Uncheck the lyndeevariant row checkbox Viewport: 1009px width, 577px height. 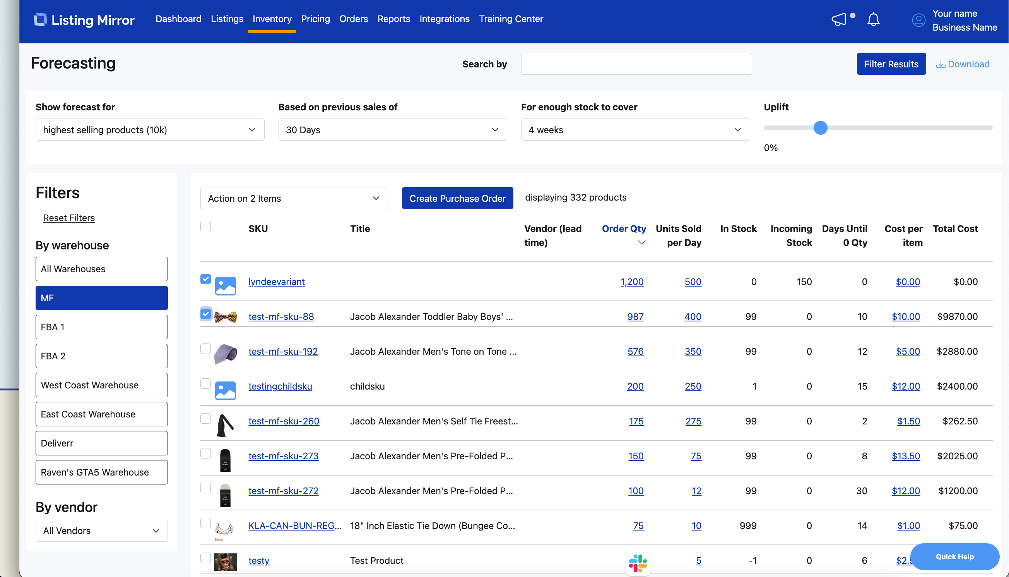pyautogui.click(x=205, y=279)
